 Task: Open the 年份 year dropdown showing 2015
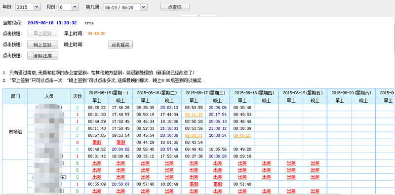(28, 7)
